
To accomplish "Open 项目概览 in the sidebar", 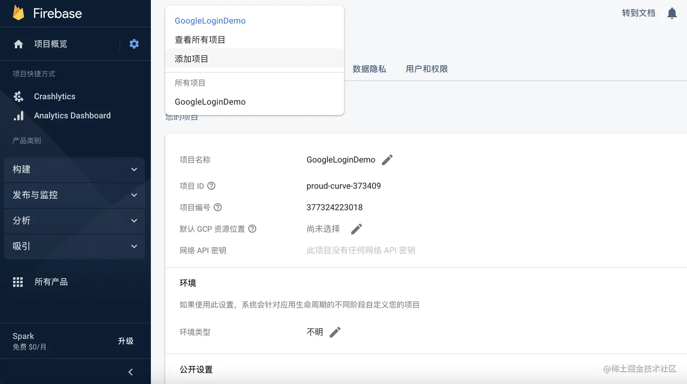I will 50,44.
